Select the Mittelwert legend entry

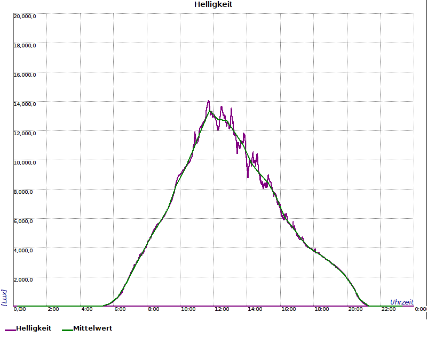87,328
